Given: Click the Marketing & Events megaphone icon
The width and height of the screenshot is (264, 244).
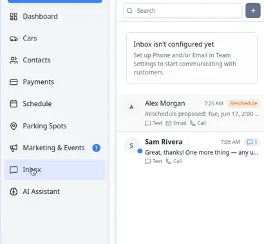Looking at the screenshot, I should tap(14, 148).
